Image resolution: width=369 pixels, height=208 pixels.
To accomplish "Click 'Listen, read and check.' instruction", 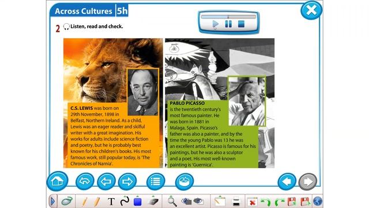I will [97, 27].
